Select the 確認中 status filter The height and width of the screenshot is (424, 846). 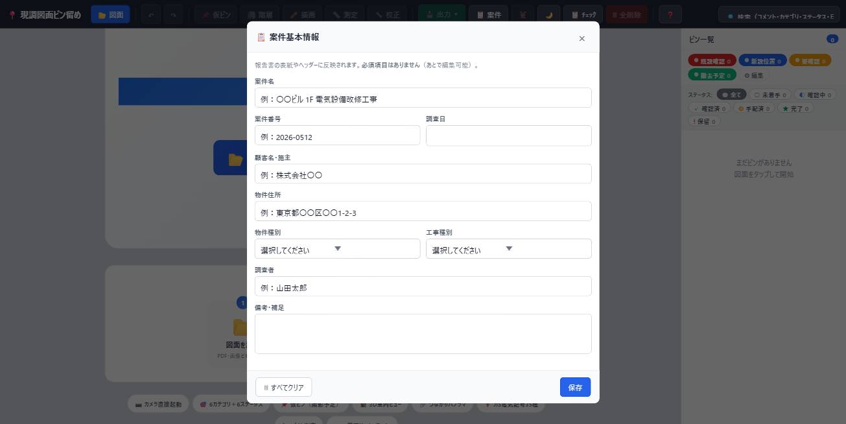click(x=814, y=95)
